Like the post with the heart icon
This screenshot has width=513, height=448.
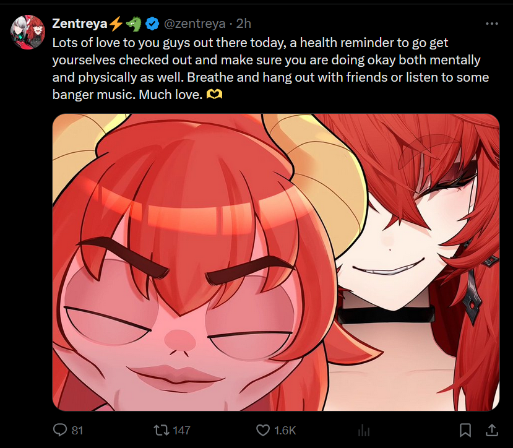263,430
